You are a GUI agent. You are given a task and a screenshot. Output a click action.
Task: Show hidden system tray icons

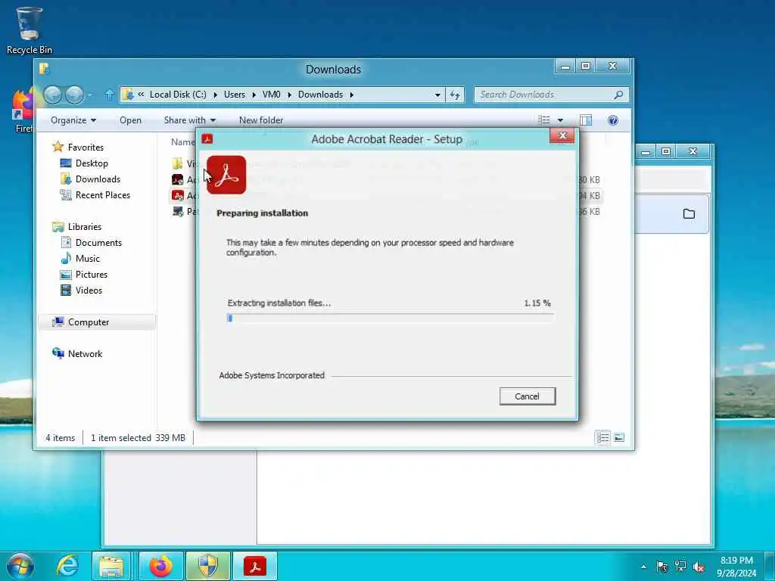[x=643, y=567]
